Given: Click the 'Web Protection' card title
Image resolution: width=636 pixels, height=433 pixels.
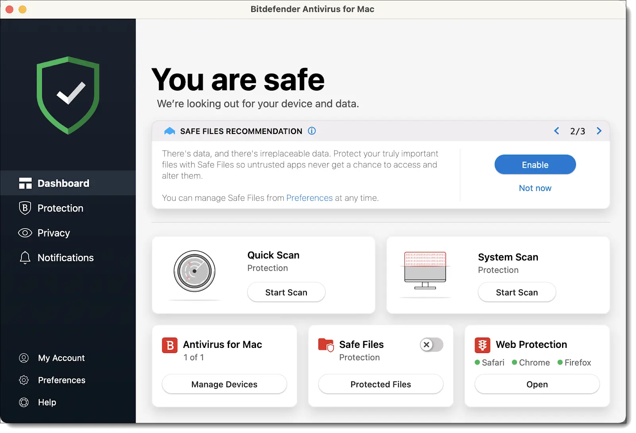Looking at the screenshot, I should [x=531, y=344].
